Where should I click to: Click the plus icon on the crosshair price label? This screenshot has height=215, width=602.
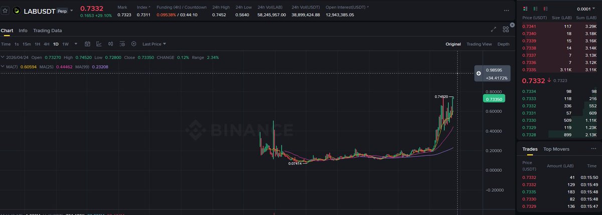pos(479,73)
